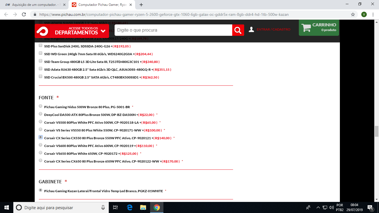The width and height of the screenshot is (379, 213).
Task: View site security lock info
Action: pos(35,14)
